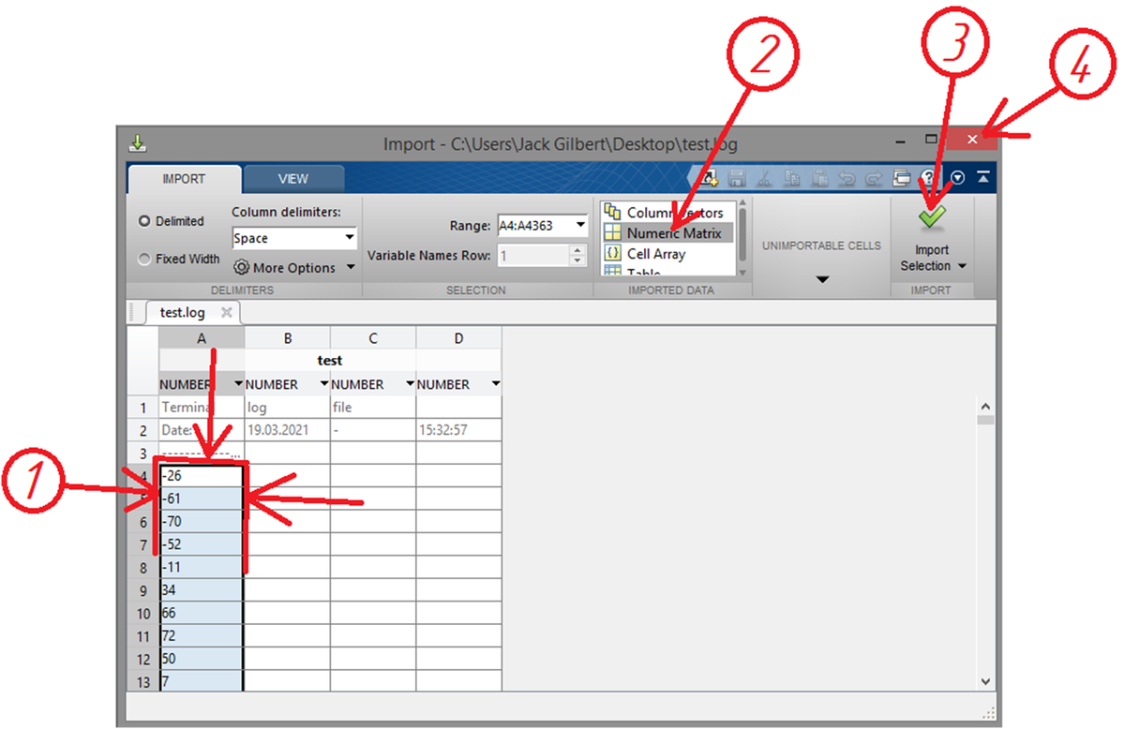
Task: Click the save disk icon in quick access toolbar
Action: click(x=737, y=177)
